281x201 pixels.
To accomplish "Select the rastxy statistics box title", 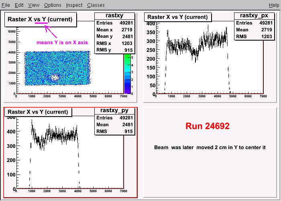I will [x=114, y=16].
